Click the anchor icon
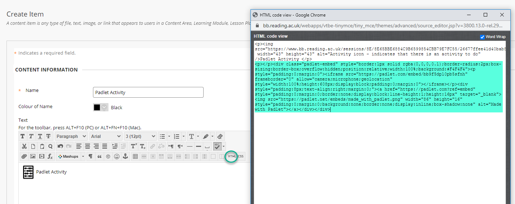Image resolution: width=515 pixels, height=204 pixels. [x=125, y=156]
